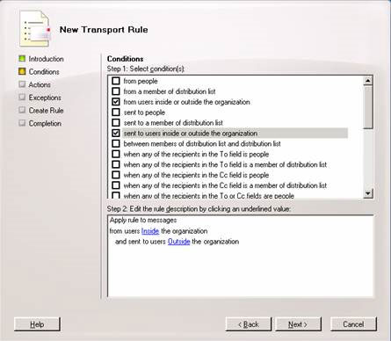Click the Create Rule step icon

click(22, 110)
